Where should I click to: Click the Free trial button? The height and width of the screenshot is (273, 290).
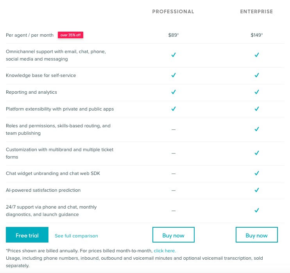pyautogui.click(x=27, y=235)
